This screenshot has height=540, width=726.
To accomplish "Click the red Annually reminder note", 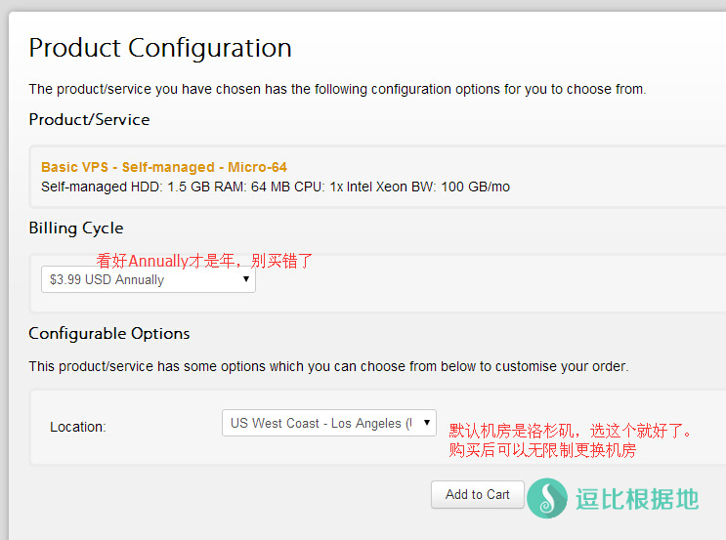I will (x=204, y=261).
